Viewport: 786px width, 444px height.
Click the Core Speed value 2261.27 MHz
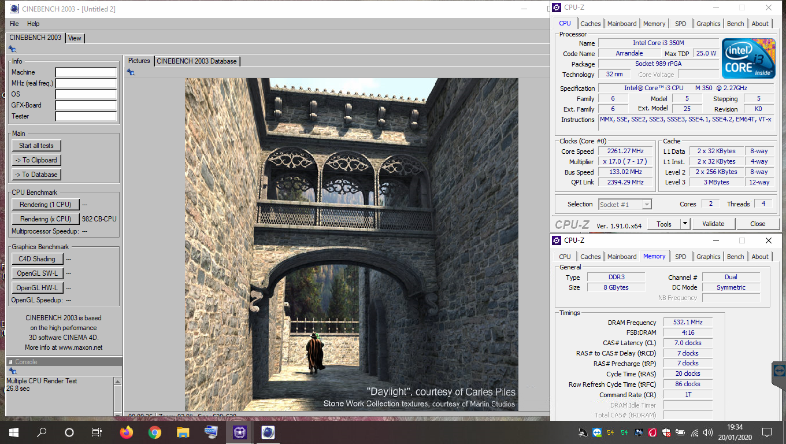click(625, 151)
